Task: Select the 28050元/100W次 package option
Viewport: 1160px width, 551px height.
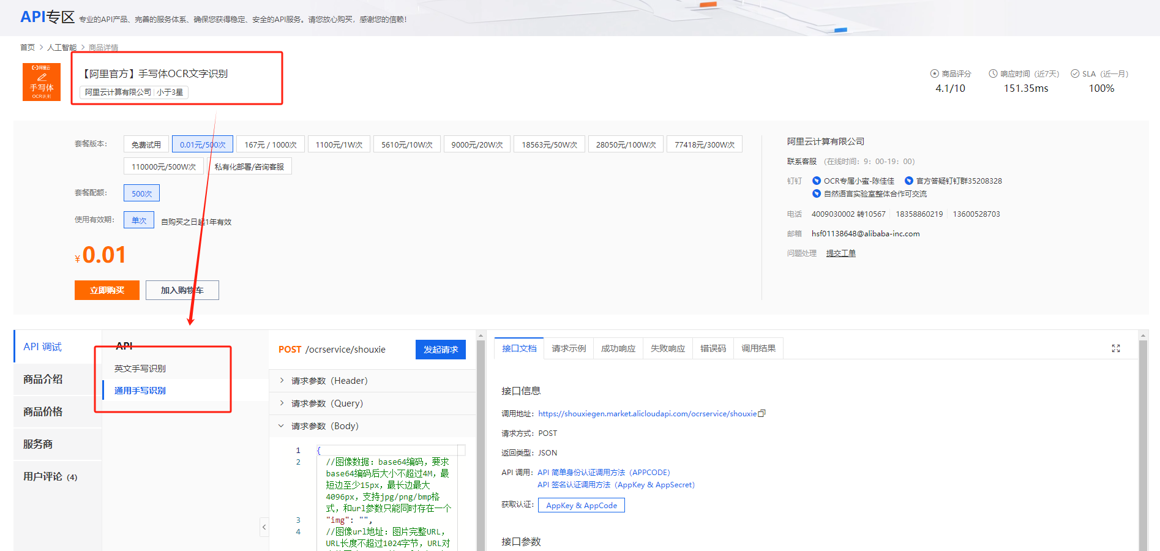Action: click(626, 144)
